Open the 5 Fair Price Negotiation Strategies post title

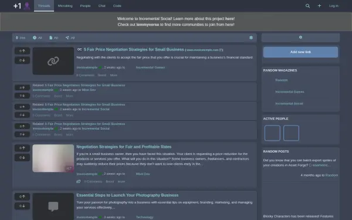coord(134,49)
